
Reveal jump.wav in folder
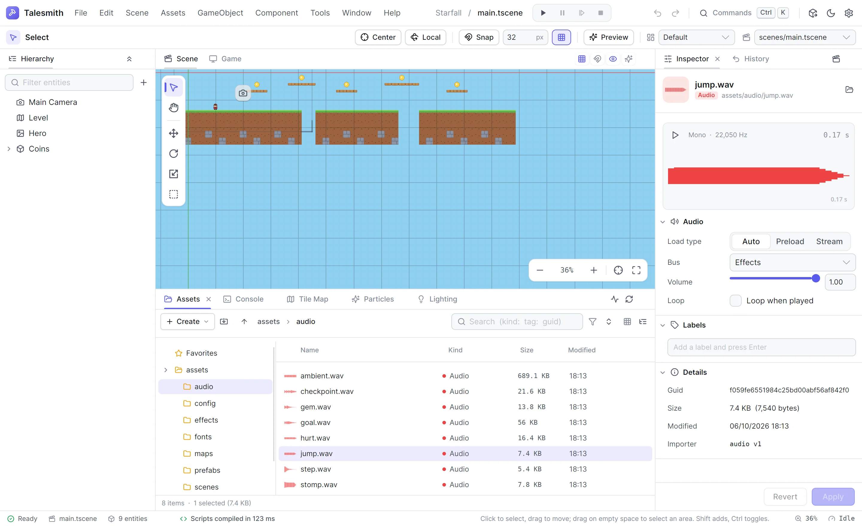849,89
